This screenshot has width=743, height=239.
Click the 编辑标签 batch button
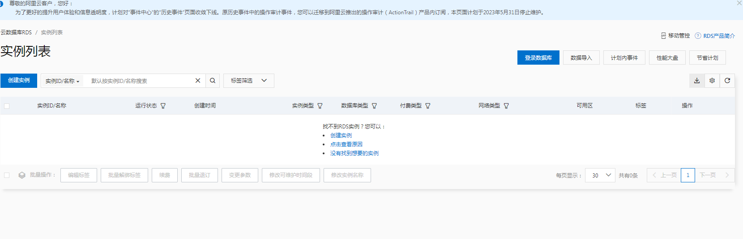79,175
